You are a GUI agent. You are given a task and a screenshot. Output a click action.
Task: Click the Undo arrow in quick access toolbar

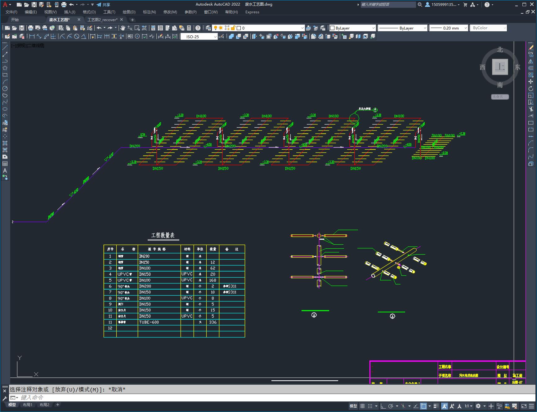coord(72,5)
